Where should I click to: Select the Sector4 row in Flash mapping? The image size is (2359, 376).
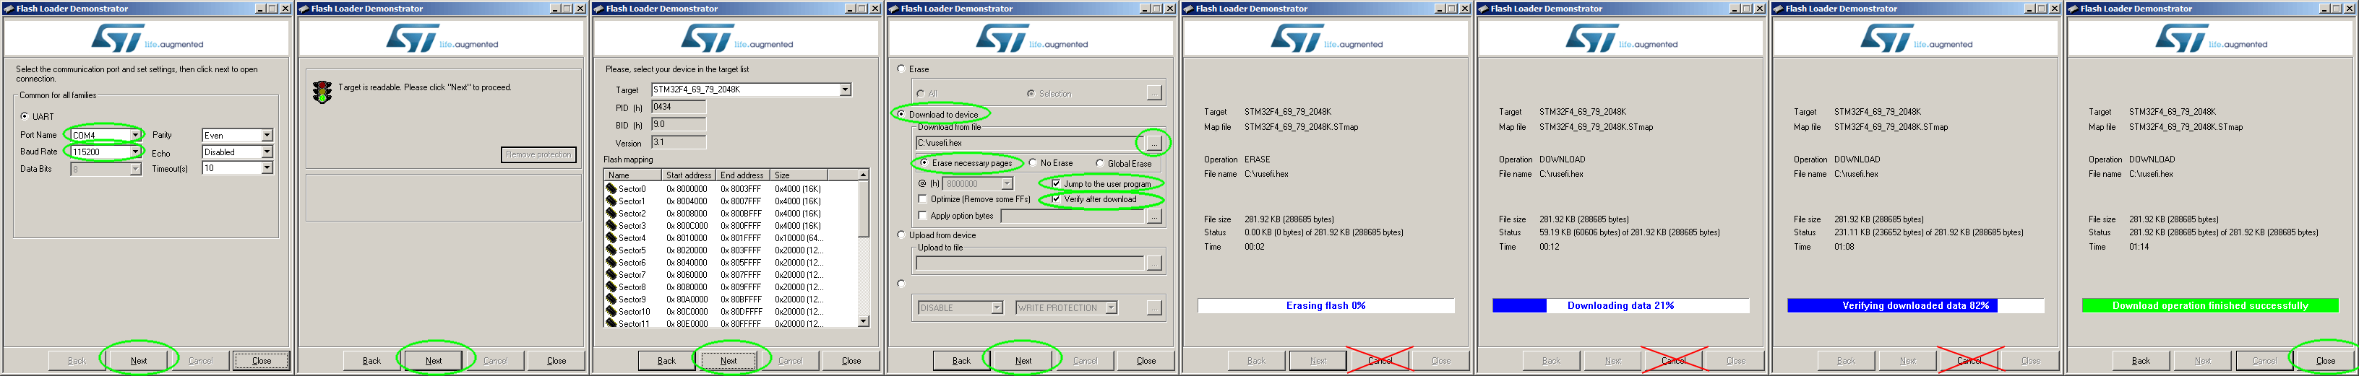point(731,238)
